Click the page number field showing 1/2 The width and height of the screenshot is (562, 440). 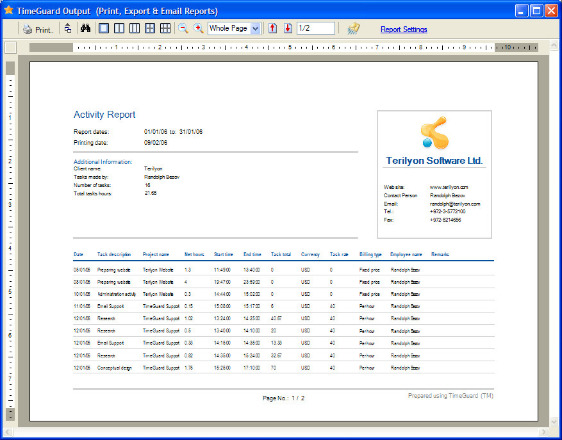(x=316, y=28)
